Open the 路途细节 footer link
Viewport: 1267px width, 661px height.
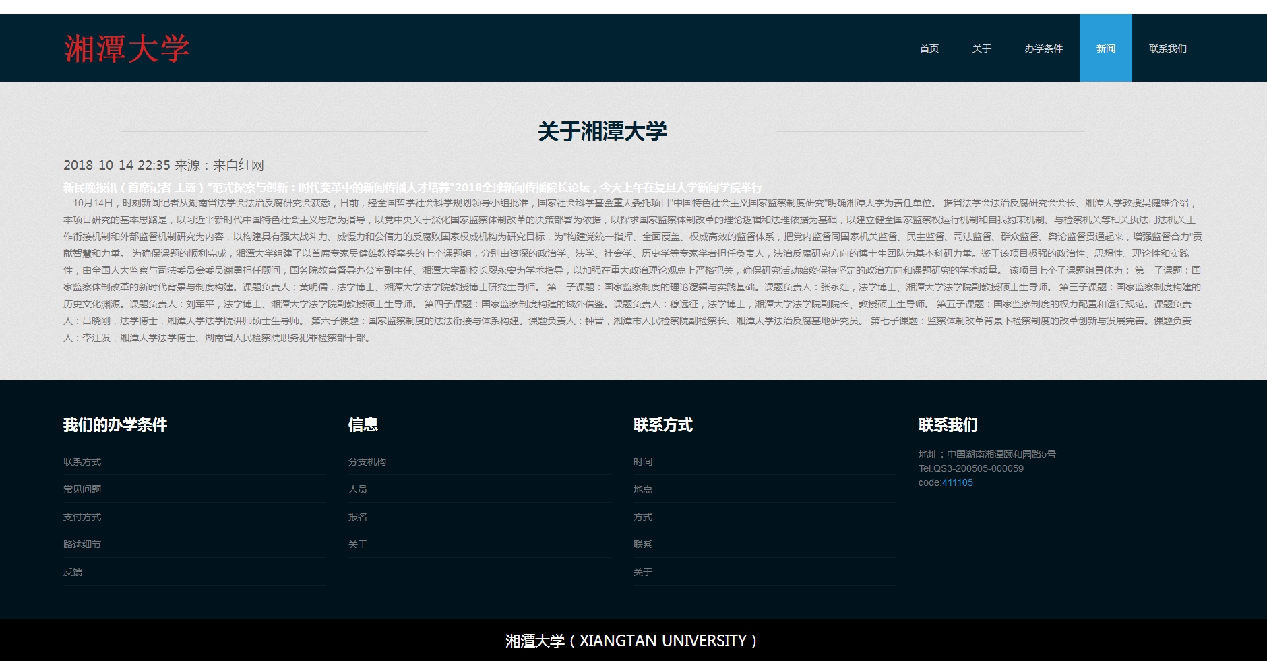click(82, 544)
